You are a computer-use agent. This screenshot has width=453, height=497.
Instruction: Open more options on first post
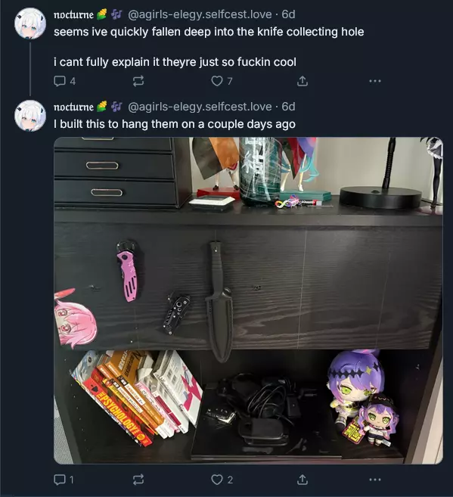(375, 81)
